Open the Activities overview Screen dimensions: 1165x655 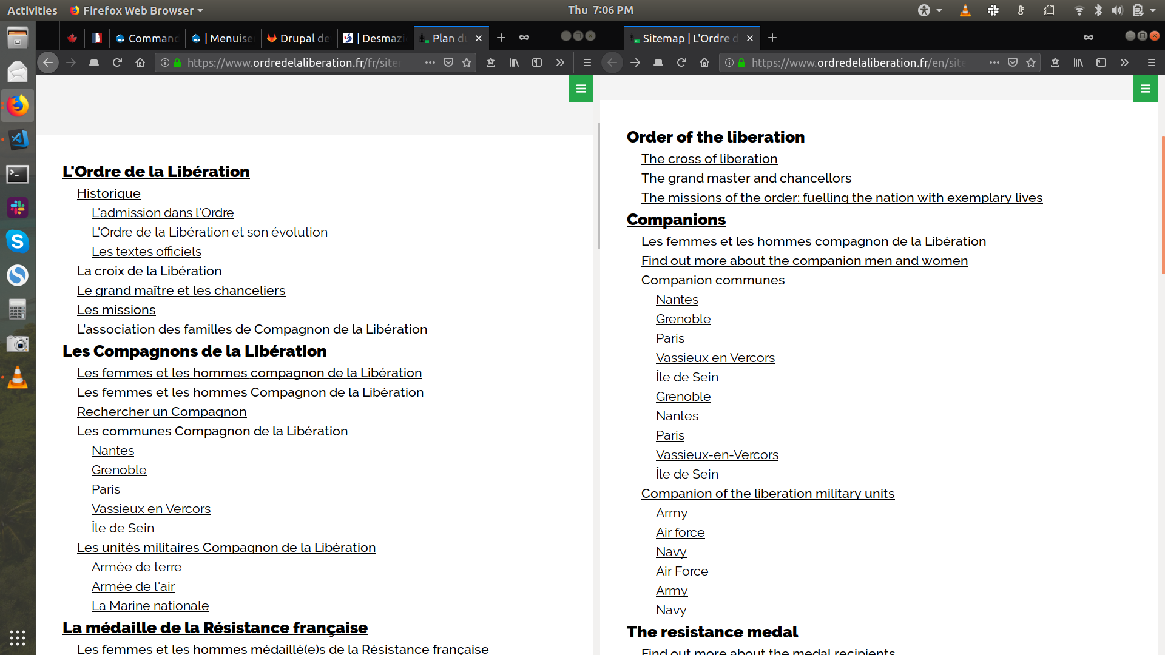[32, 10]
